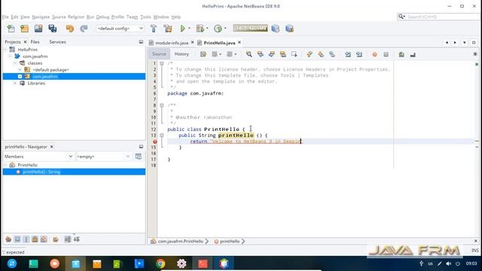Click the Build Project hammer icon
Screen dimensions: 482x271
pyautogui.click(x=154, y=29)
